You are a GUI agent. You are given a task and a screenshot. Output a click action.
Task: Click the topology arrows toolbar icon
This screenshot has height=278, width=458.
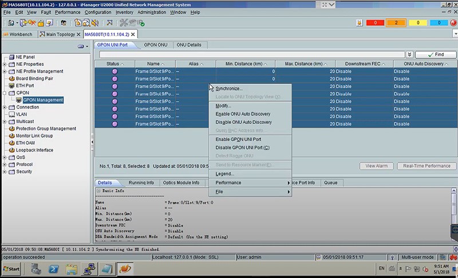[109, 23]
